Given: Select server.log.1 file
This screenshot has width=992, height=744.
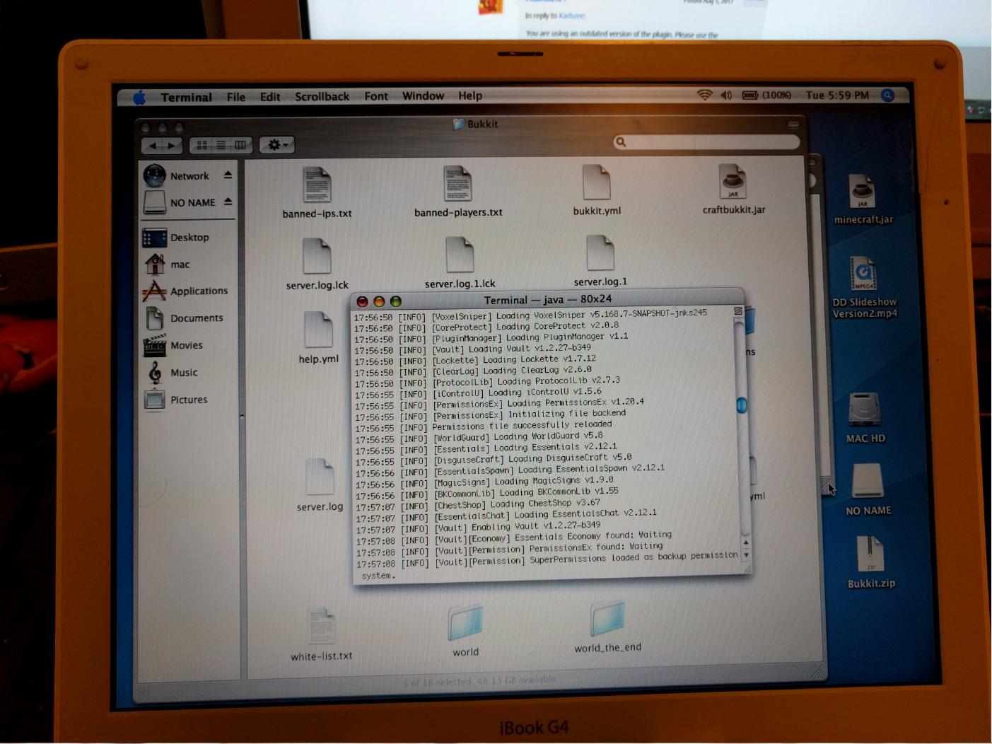Looking at the screenshot, I should 600,262.
